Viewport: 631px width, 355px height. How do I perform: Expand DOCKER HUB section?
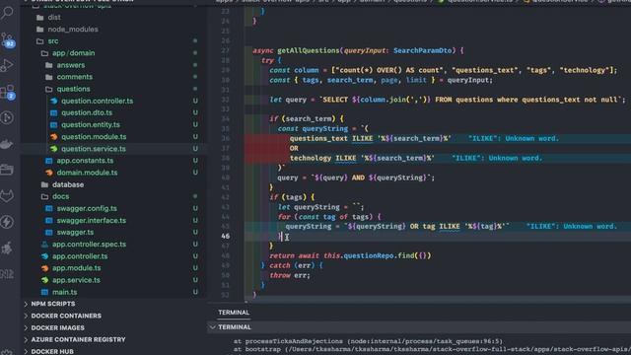pos(52,351)
